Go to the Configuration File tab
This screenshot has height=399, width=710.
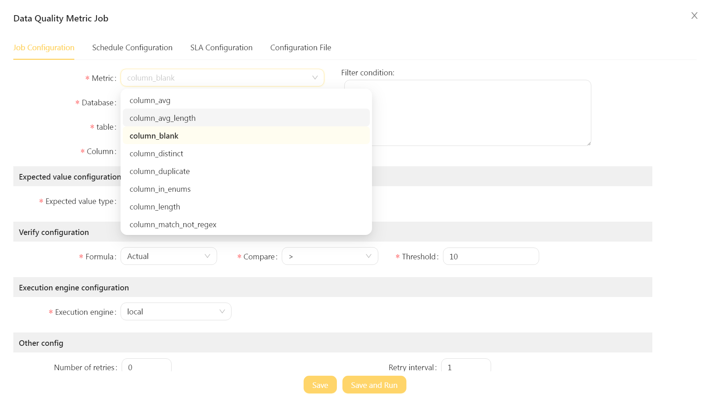(x=300, y=48)
